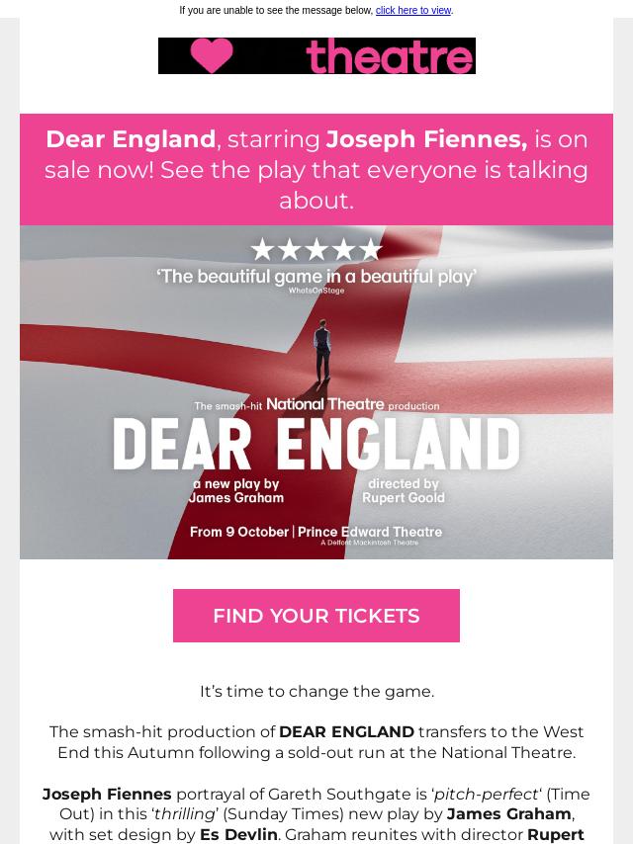Click the WhatsOnStage review quote
633x844 pixels.
coord(316,276)
